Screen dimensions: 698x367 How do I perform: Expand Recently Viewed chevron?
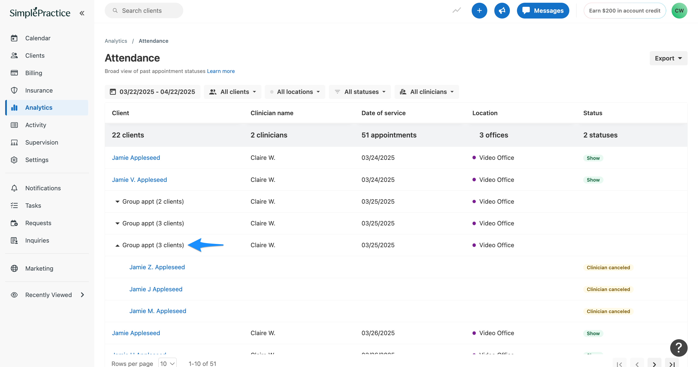[82, 295]
